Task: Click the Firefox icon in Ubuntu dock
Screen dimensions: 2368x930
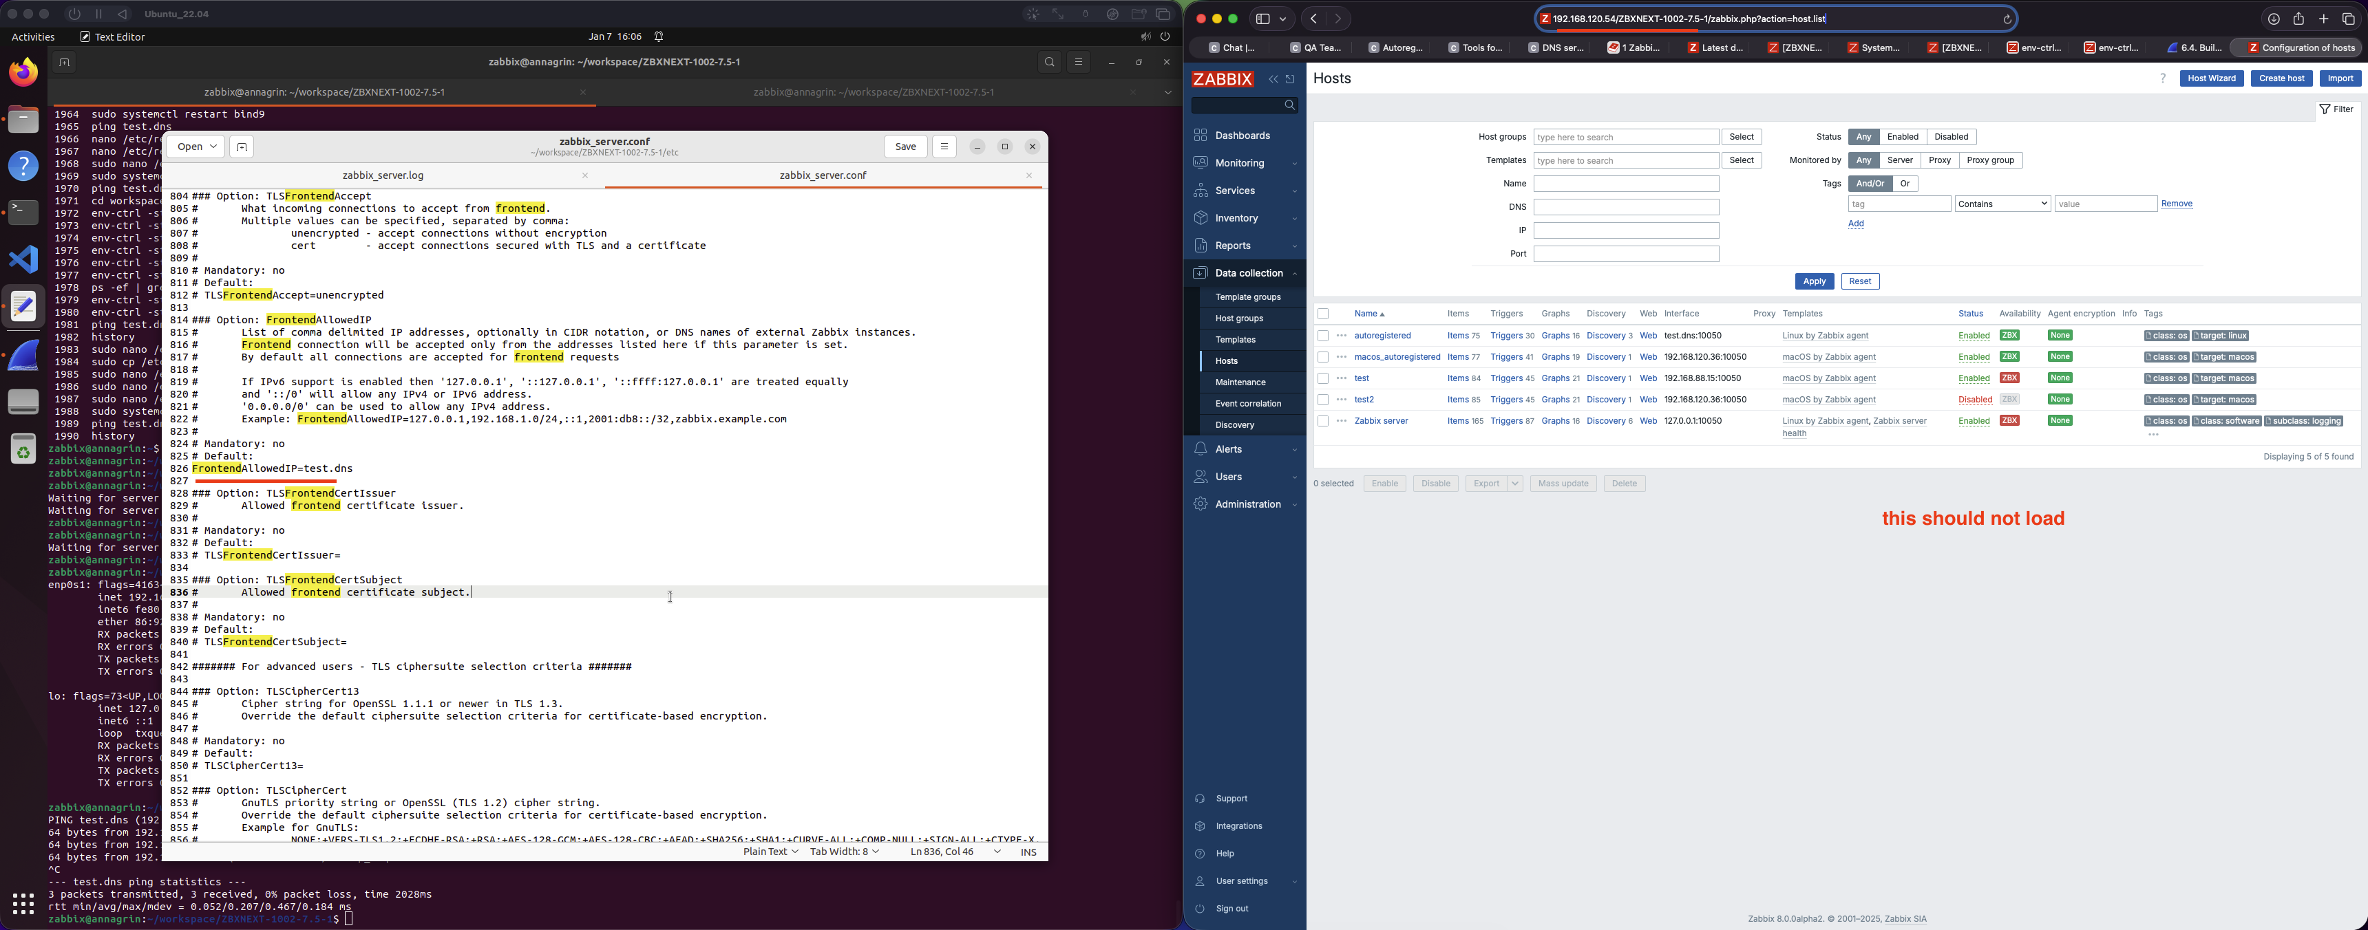Action: (24, 73)
